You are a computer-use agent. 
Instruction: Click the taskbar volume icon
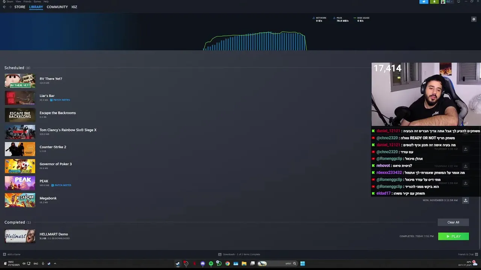pos(24,264)
